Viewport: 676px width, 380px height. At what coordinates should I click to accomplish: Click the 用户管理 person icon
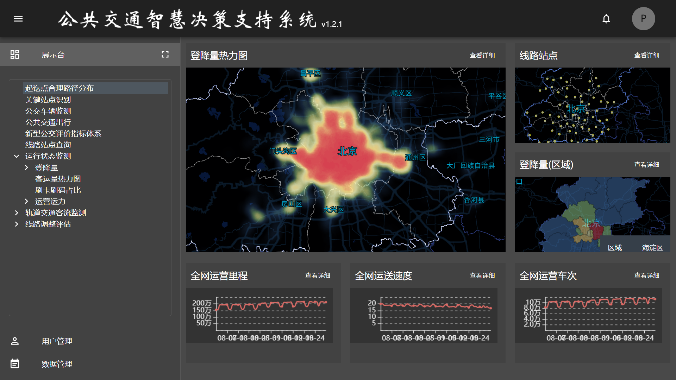pyautogui.click(x=15, y=341)
